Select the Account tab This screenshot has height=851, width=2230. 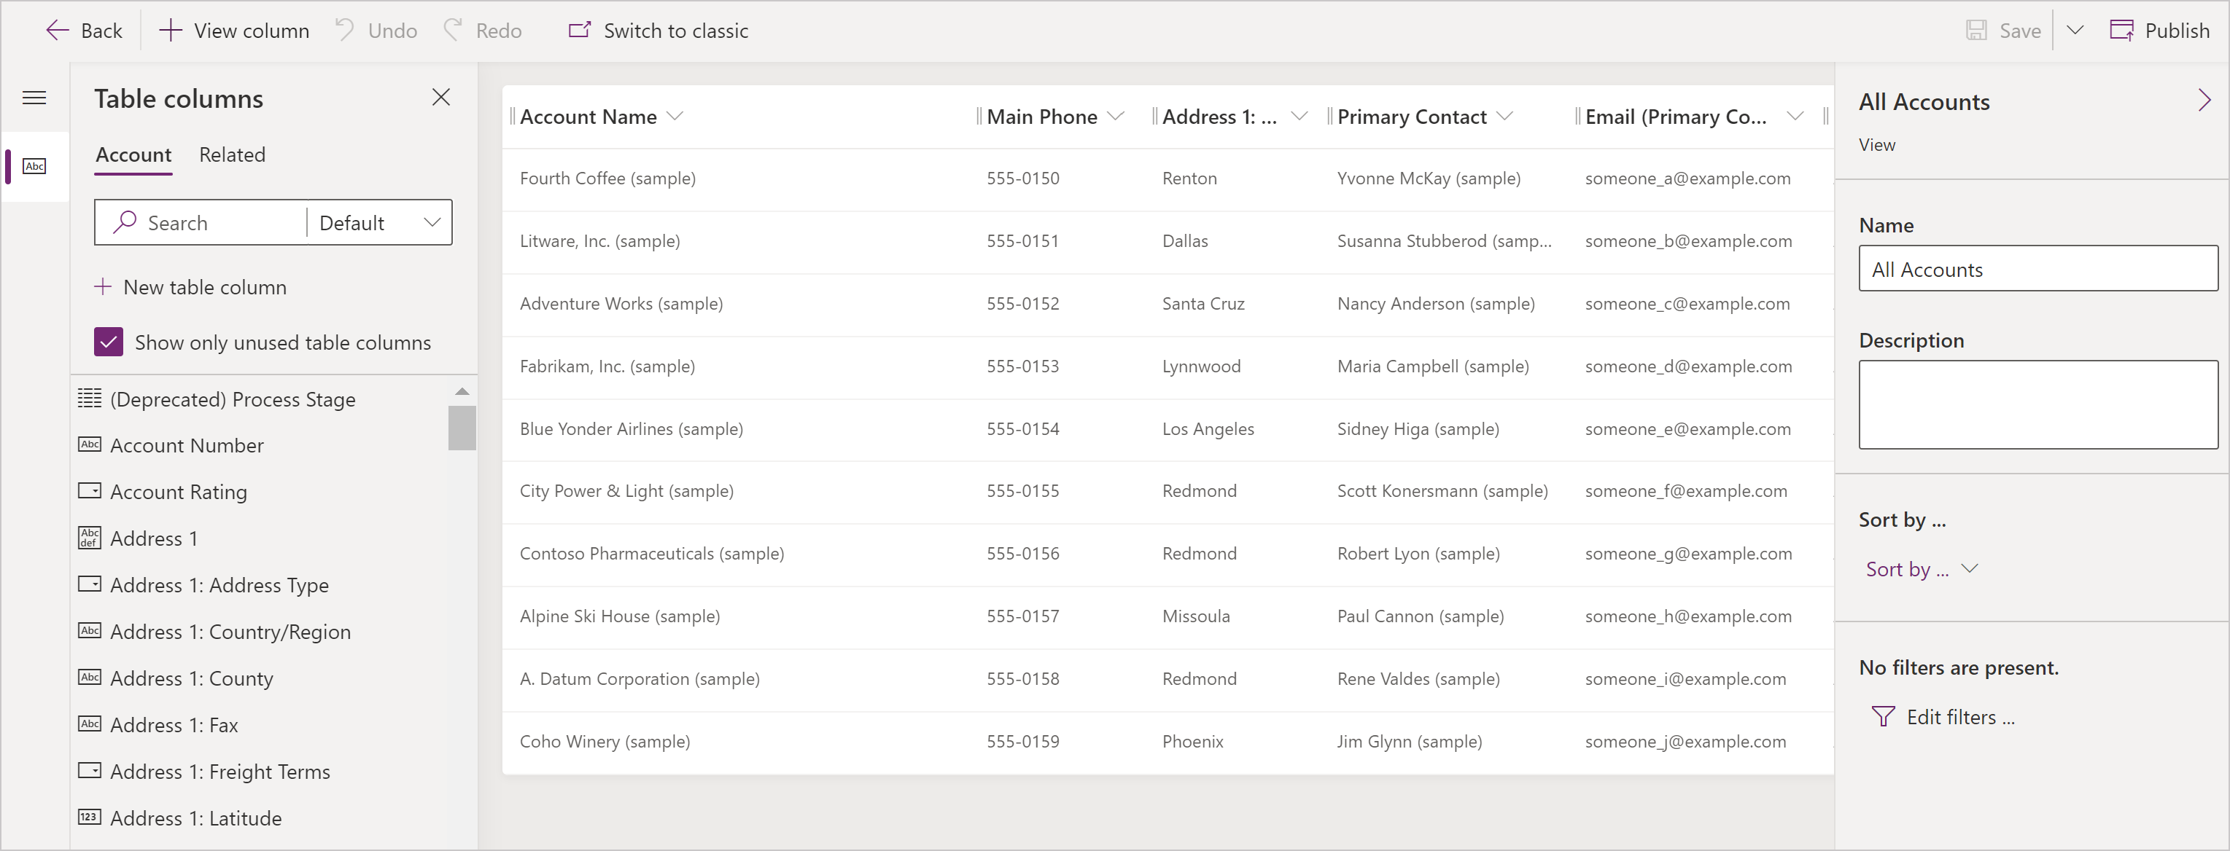[131, 154]
